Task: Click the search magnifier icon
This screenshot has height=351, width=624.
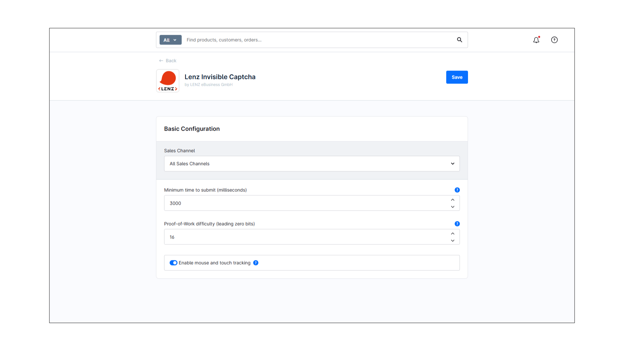Action: tap(460, 40)
